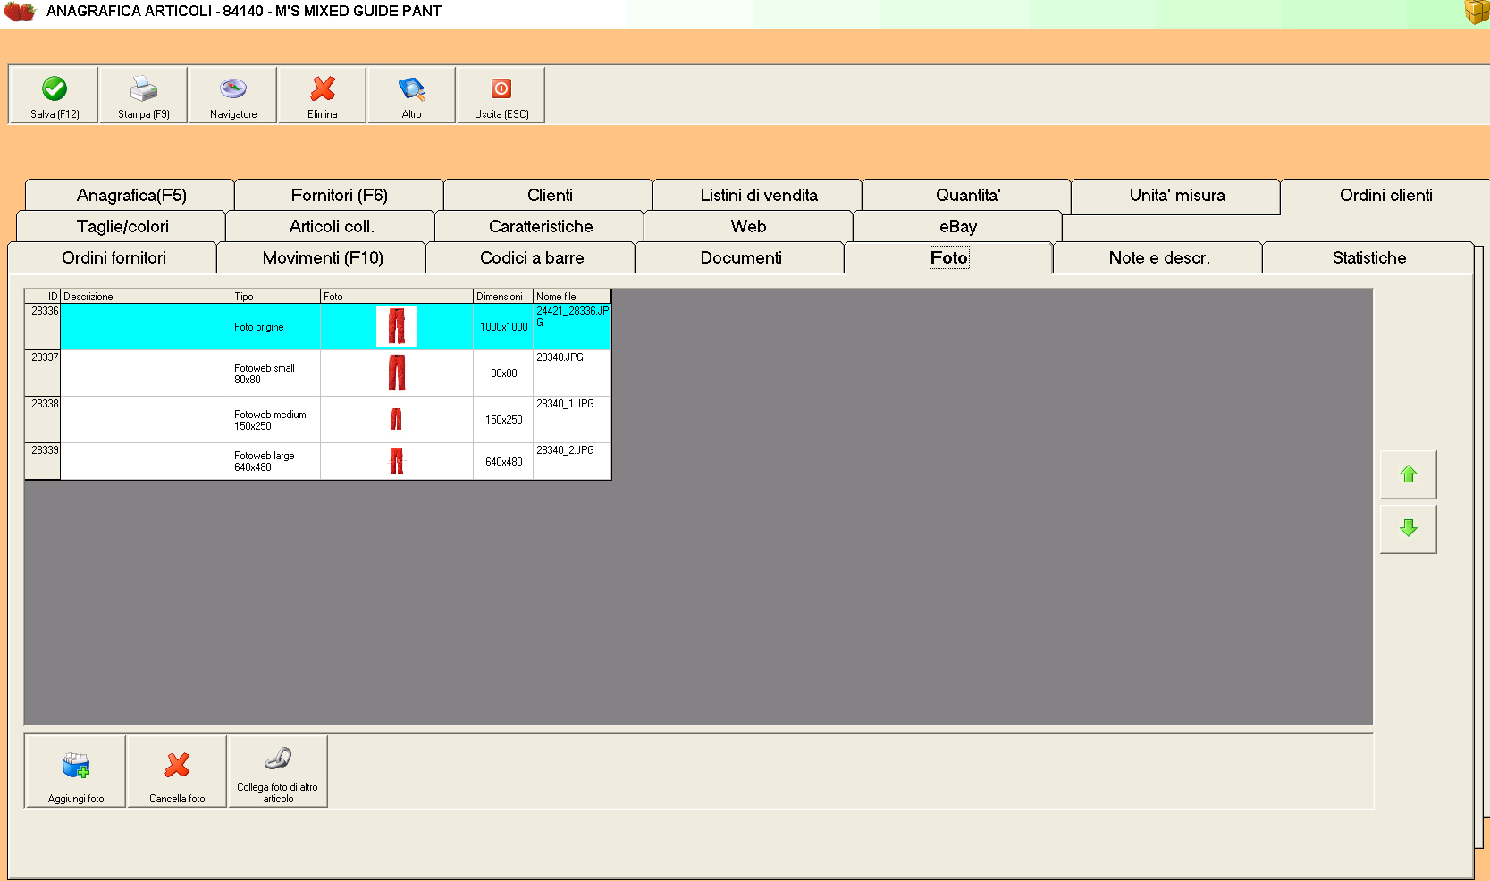Click the Salva (F12) green check icon
The width and height of the screenshot is (1490, 881).
point(55,88)
